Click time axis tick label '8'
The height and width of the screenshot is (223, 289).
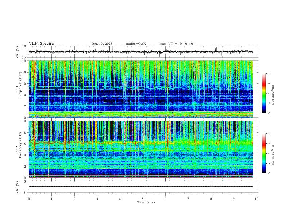pos(211,199)
